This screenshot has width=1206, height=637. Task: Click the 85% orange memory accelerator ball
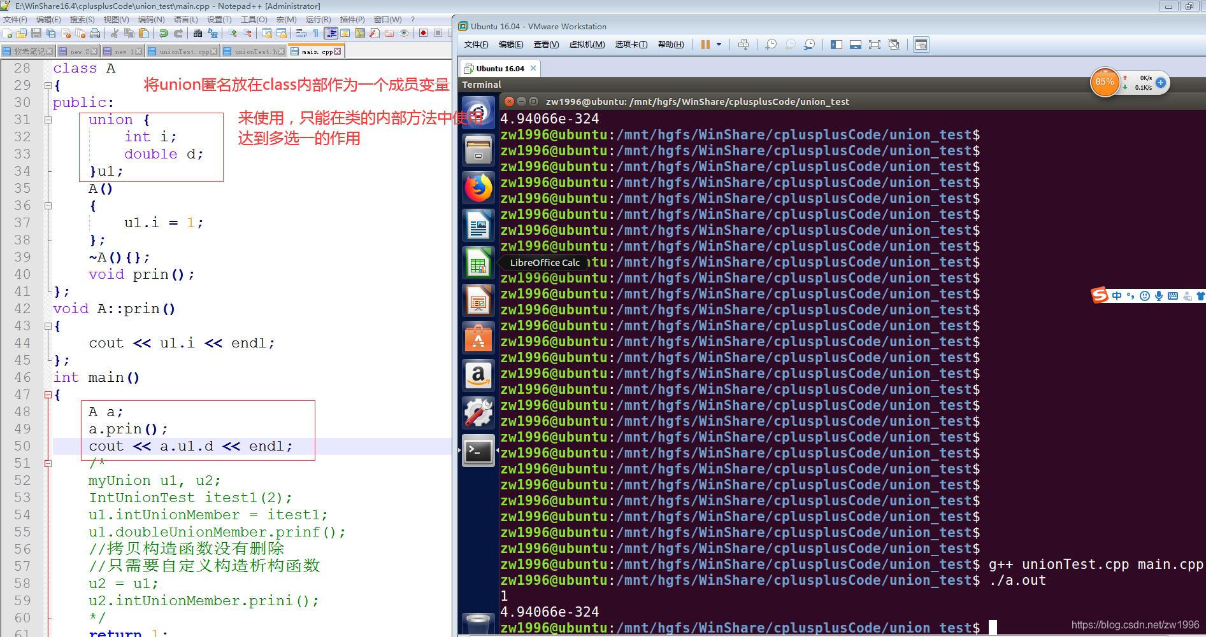point(1105,82)
